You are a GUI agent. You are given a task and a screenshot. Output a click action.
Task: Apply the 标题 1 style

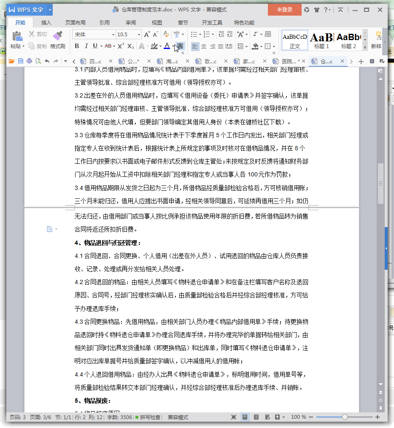[322, 41]
